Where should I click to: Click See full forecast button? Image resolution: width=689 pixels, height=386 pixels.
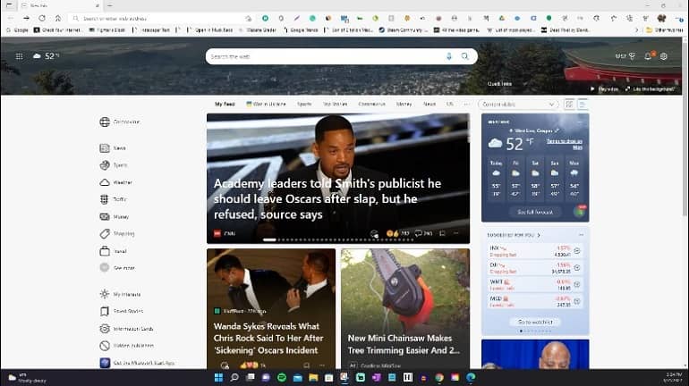(535, 212)
